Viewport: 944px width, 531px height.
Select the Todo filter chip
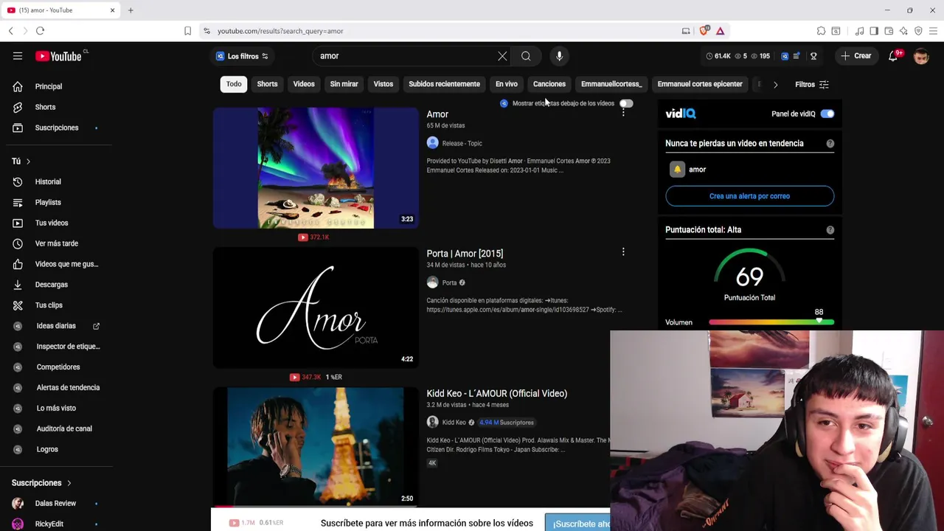(234, 84)
